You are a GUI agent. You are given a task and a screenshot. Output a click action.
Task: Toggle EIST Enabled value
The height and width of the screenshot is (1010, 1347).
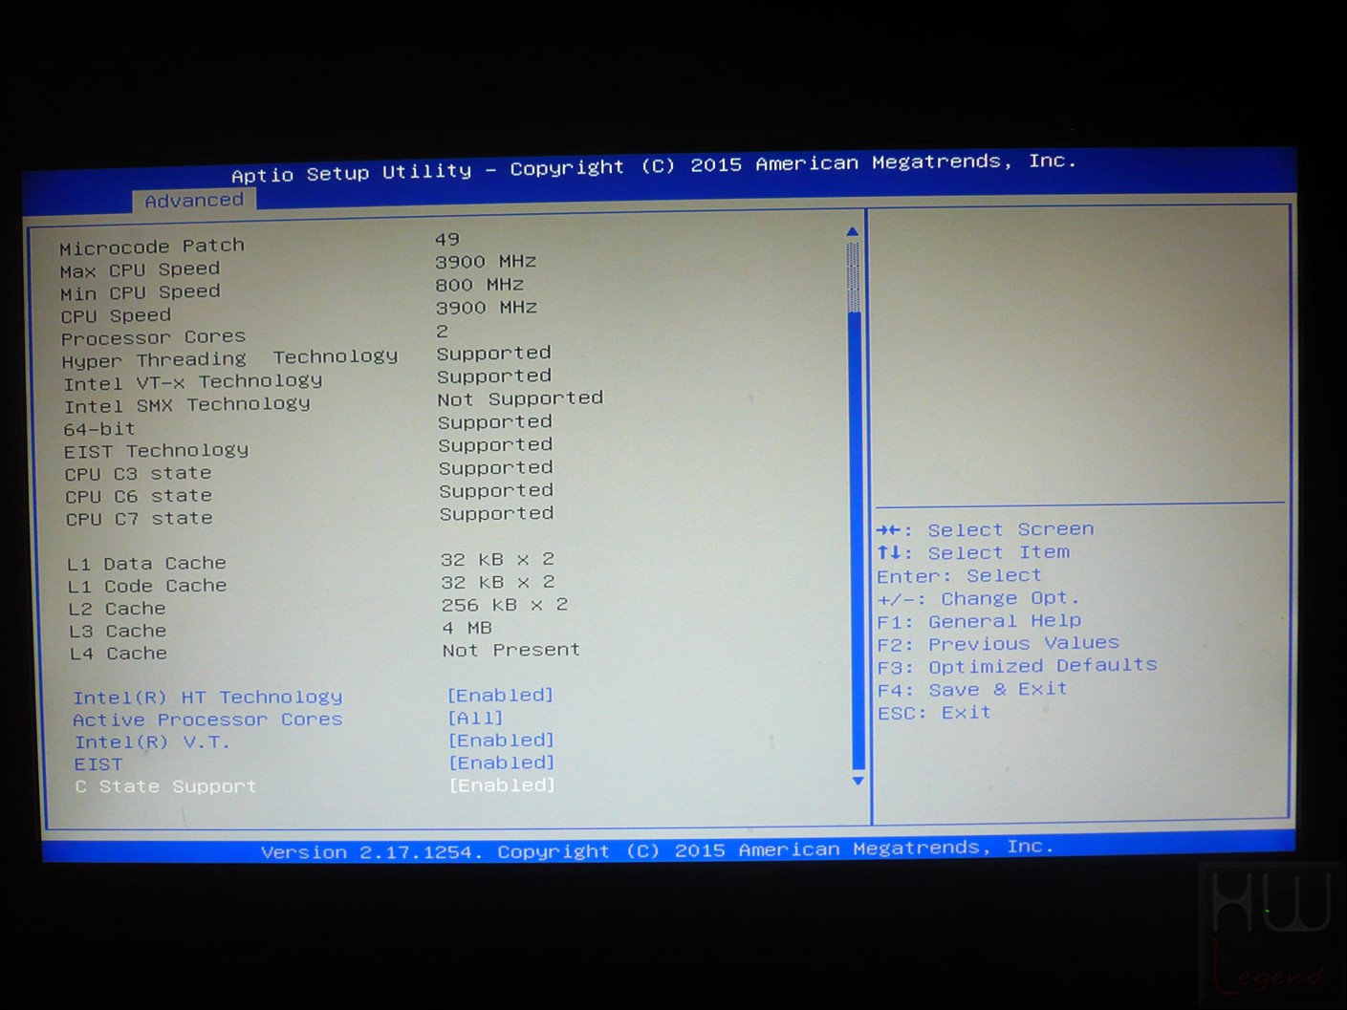[502, 763]
